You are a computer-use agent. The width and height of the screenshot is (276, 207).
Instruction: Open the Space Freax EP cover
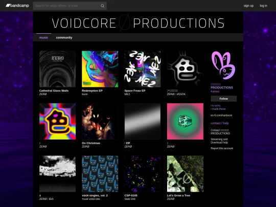(x=143, y=69)
